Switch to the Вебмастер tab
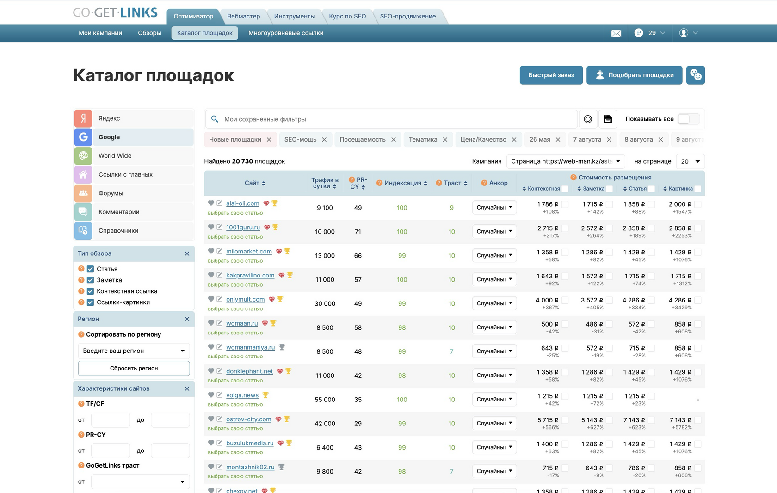777x493 pixels. pyautogui.click(x=244, y=16)
